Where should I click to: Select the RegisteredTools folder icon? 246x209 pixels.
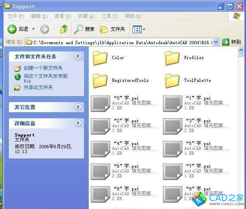click(x=100, y=81)
